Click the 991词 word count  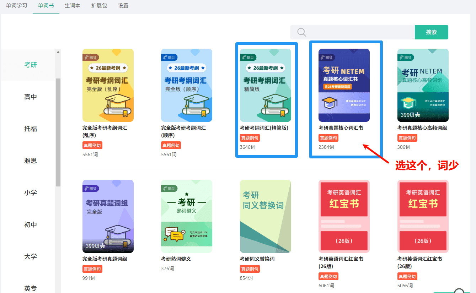[89, 278]
